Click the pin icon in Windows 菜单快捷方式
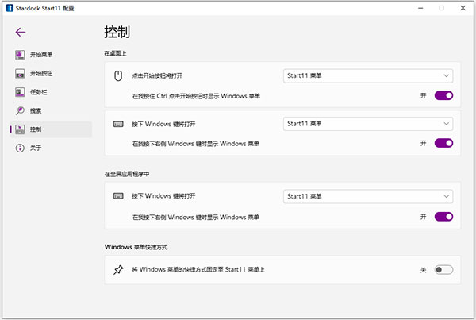 [x=118, y=270]
